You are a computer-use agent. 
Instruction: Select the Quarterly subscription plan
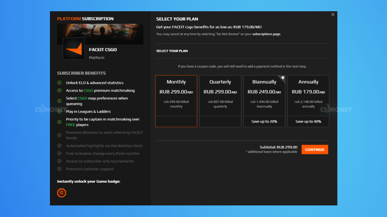coord(220,101)
